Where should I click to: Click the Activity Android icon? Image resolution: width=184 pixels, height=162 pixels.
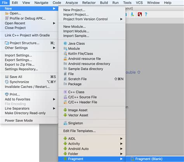pos(65,143)
